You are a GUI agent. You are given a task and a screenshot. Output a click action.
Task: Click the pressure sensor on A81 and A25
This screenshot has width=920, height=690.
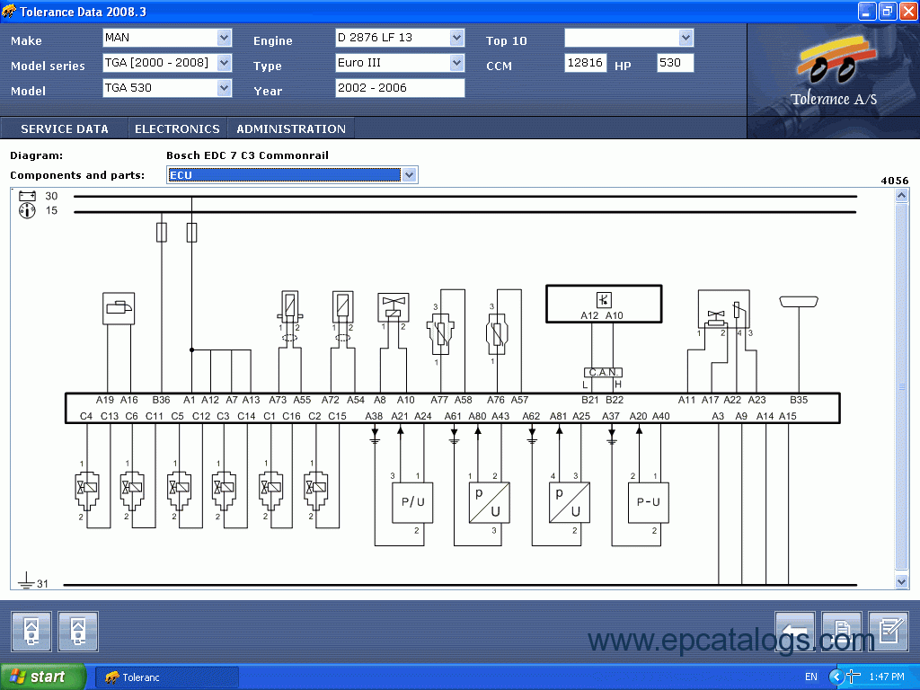click(569, 503)
